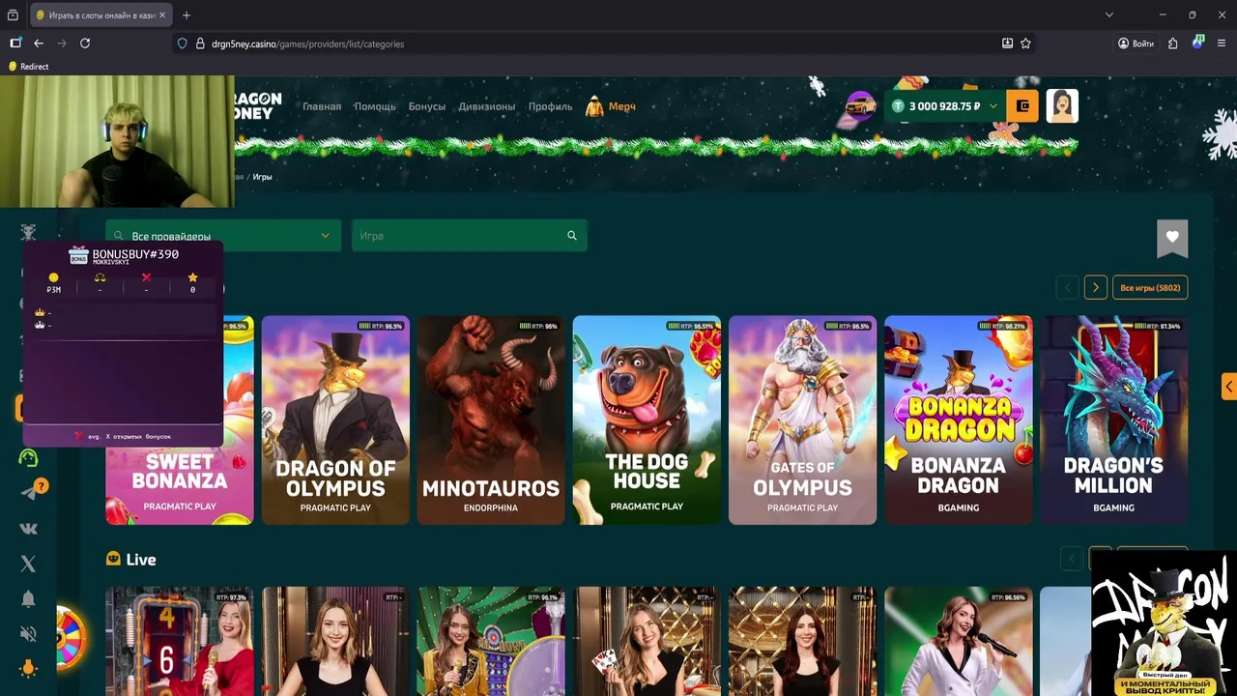This screenshot has height=696, width=1237.
Task: Open the Minotauros game card
Action: tap(491, 420)
